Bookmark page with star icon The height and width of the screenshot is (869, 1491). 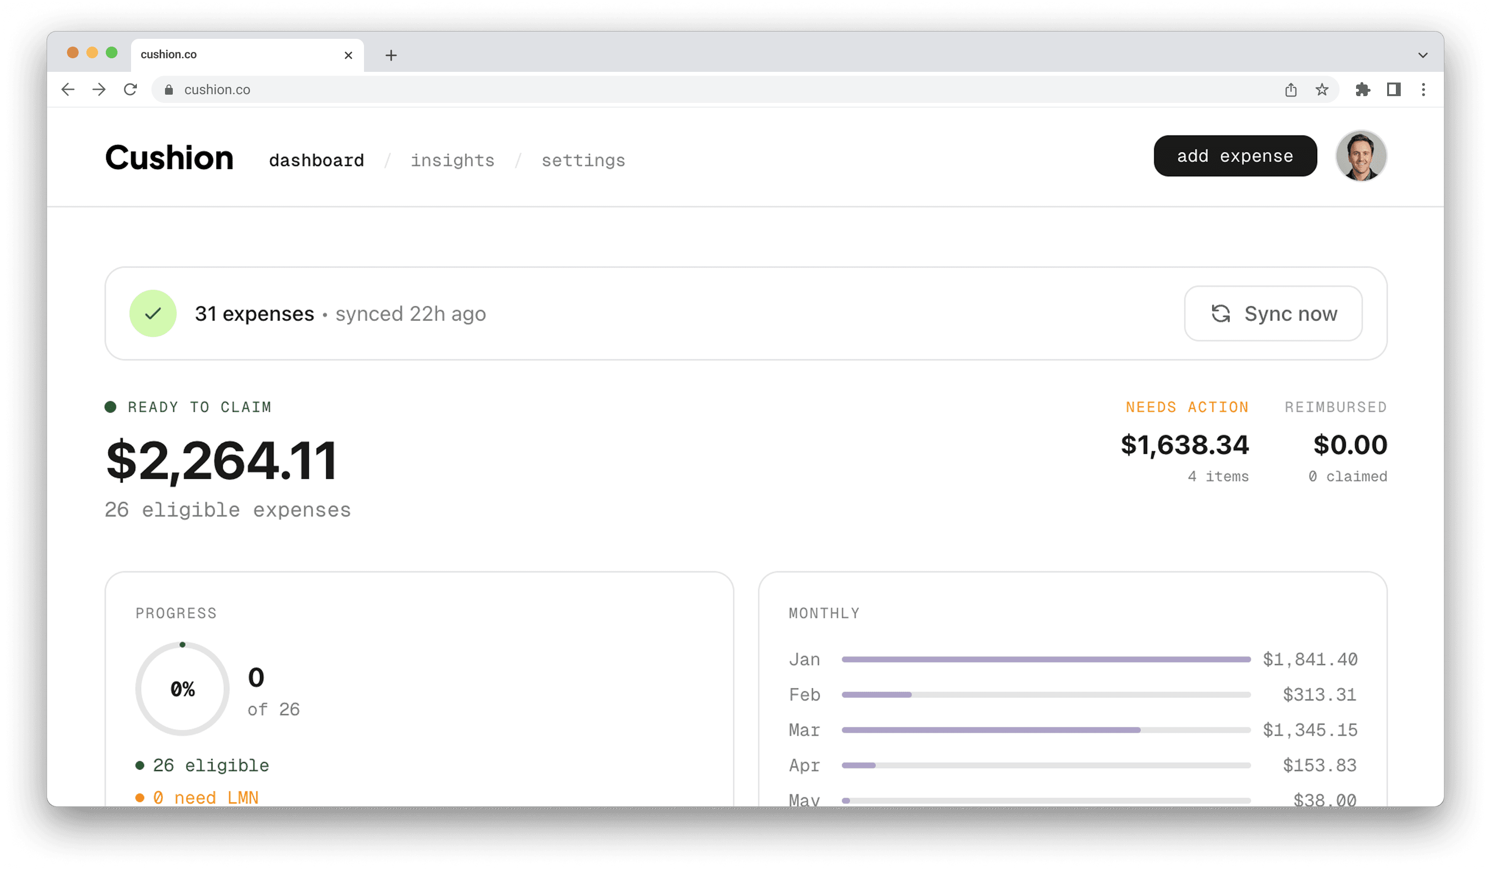(x=1322, y=89)
